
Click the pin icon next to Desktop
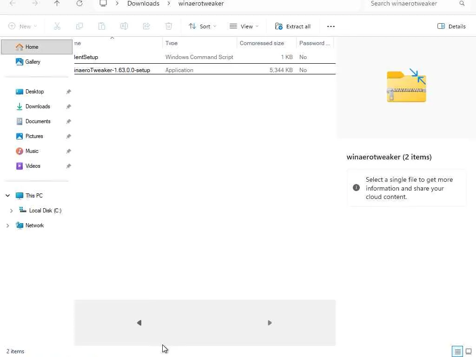(x=69, y=92)
